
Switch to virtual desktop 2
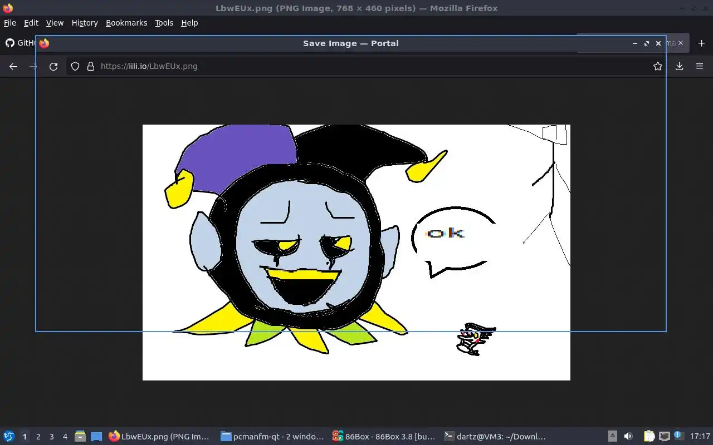[x=38, y=437]
